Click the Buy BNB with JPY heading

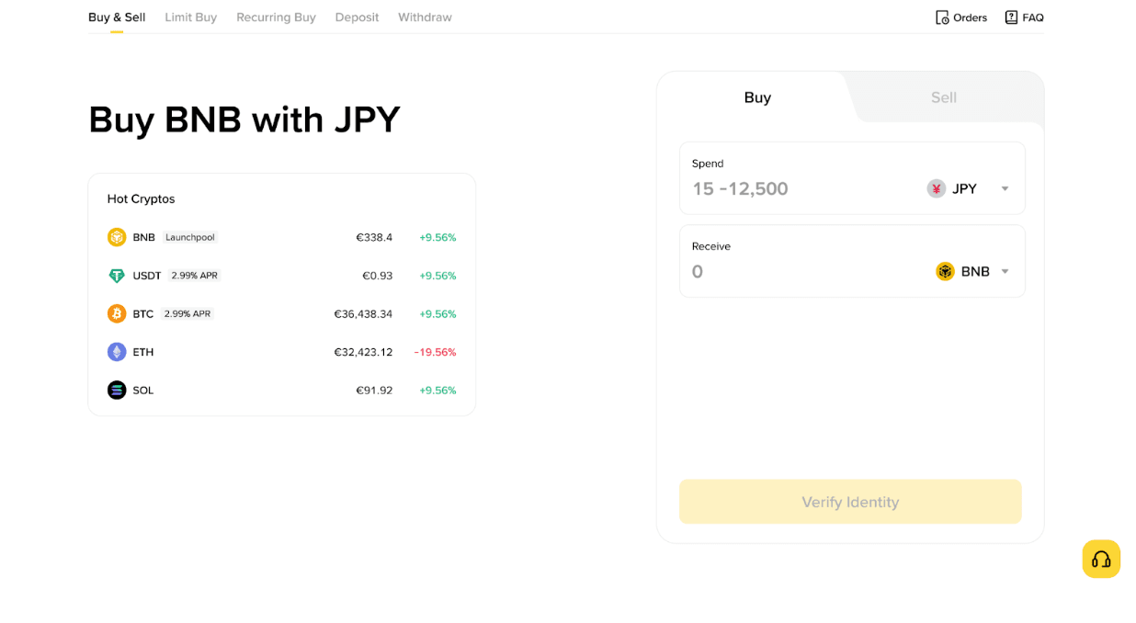tap(244, 119)
